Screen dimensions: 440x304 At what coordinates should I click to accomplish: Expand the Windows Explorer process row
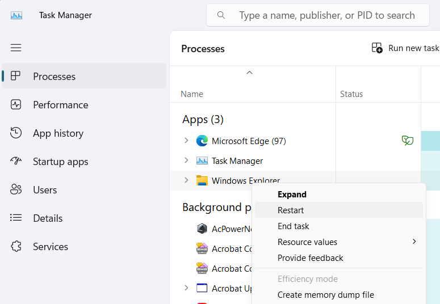pyautogui.click(x=186, y=180)
